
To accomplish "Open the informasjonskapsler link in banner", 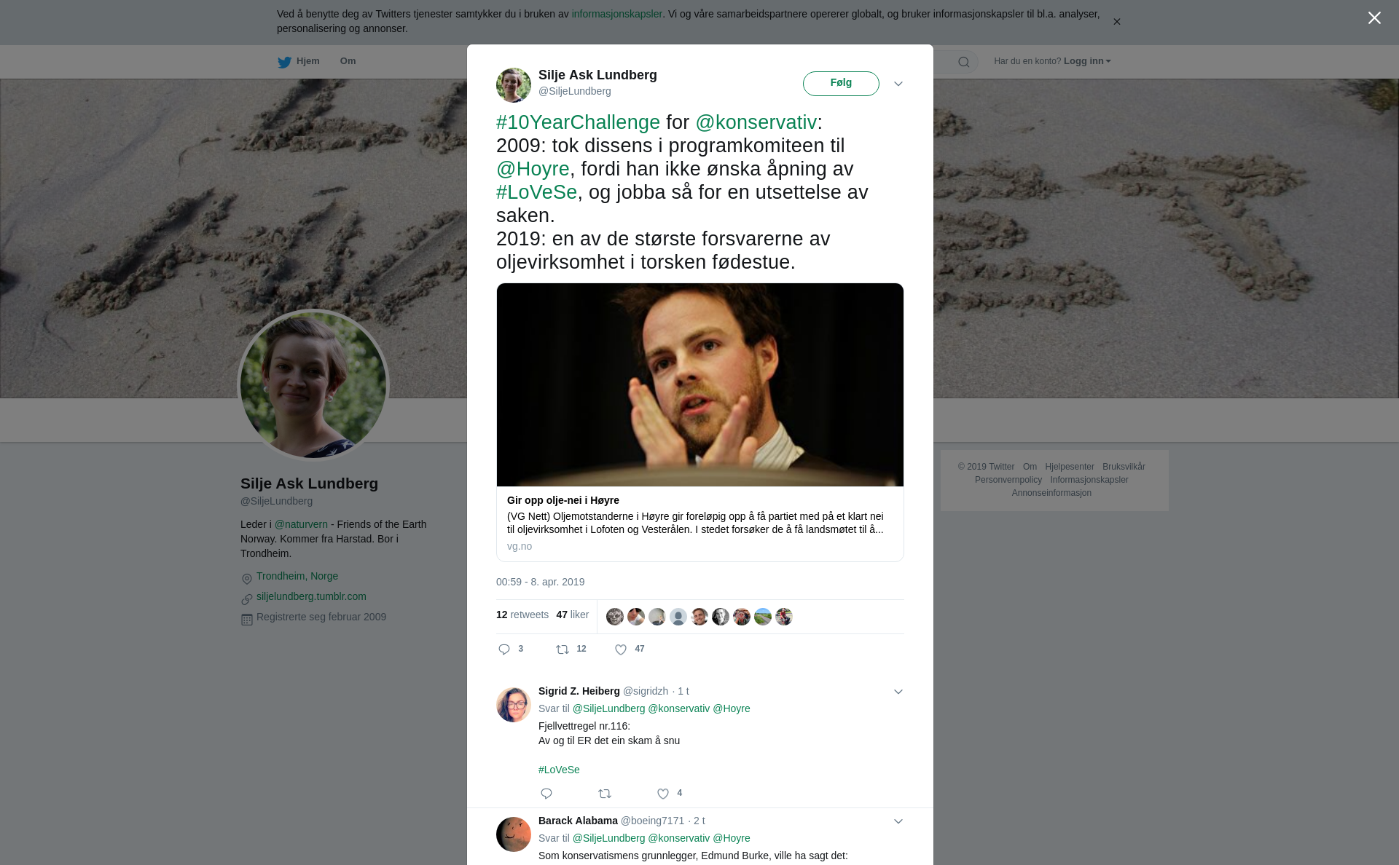I will pos(616,14).
